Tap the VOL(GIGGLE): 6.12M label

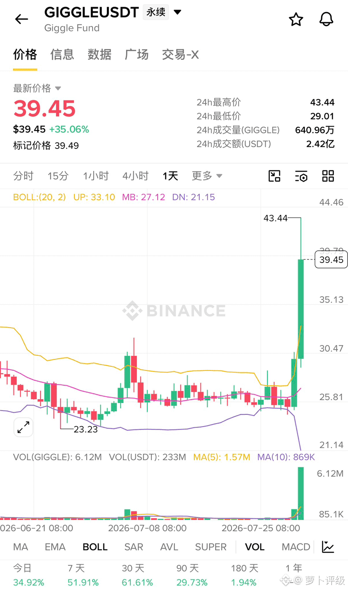pos(57,457)
